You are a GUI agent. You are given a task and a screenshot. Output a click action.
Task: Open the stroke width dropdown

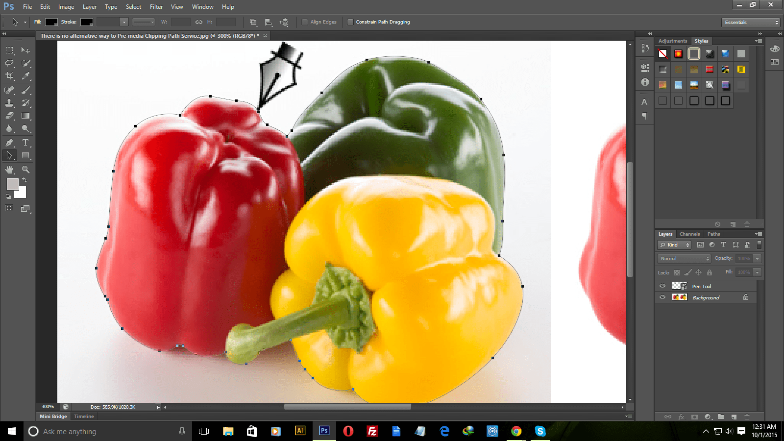124,22
